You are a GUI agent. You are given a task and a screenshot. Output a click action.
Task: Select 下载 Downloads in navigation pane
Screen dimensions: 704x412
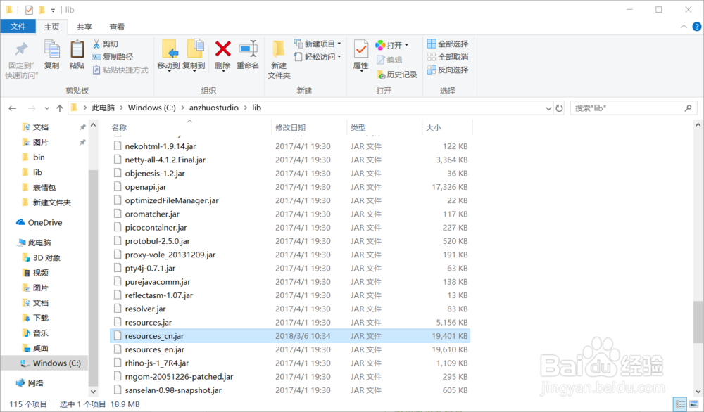tap(35, 318)
